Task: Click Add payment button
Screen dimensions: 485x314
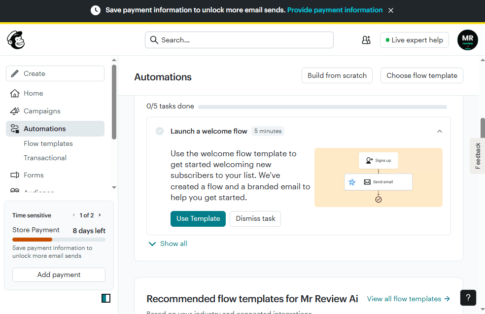Action: pos(59,275)
